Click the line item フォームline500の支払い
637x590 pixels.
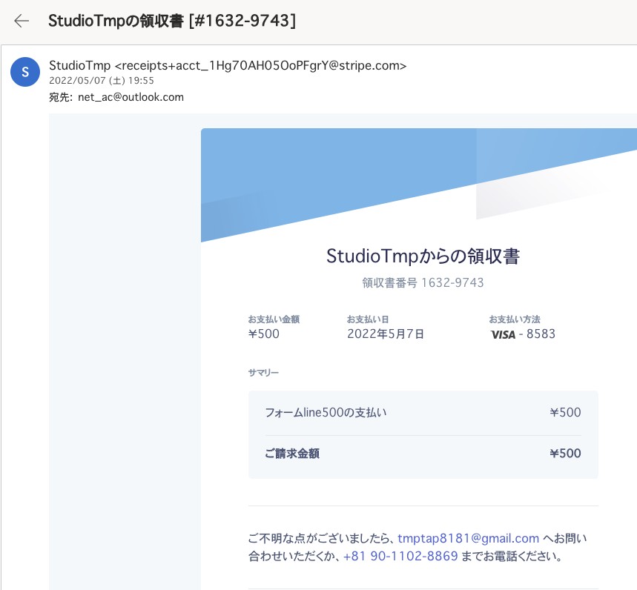click(326, 413)
